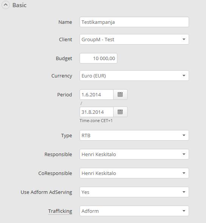Click the end date field 31.8.2014
The image size is (206, 223).
tap(97, 112)
